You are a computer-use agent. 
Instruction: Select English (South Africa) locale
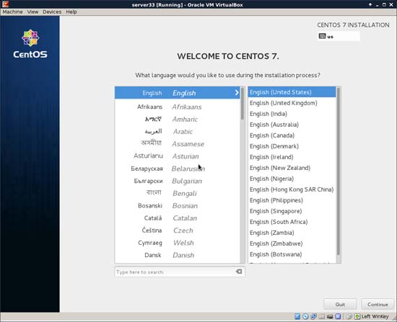click(292, 222)
